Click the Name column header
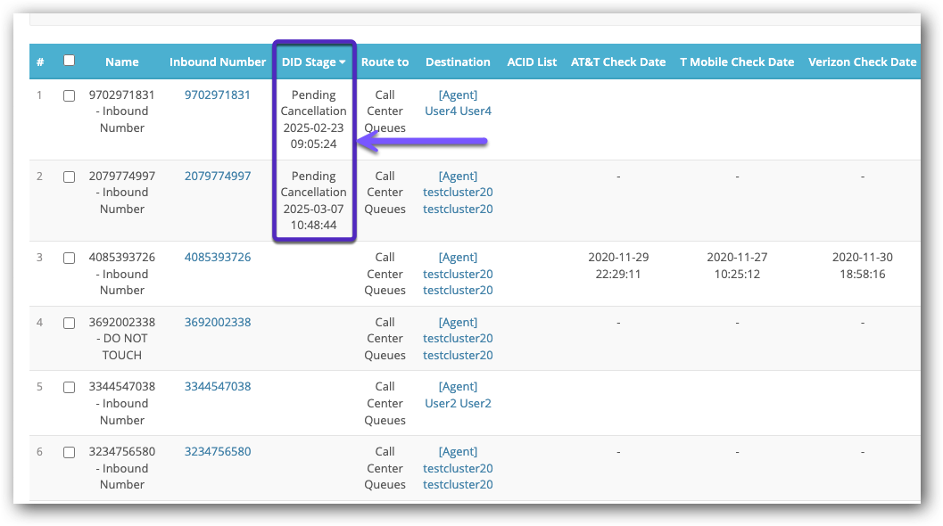Viewport: 943px width, 526px height. tap(122, 62)
